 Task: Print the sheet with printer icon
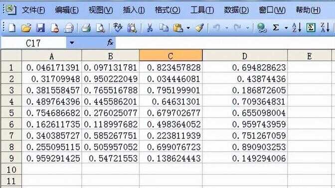(86, 28)
